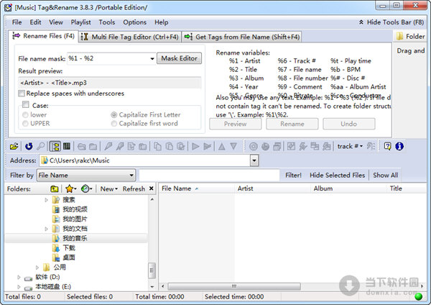Open the New dropdown in Folders bar
The width and height of the screenshot is (431, 305).
(109, 189)
